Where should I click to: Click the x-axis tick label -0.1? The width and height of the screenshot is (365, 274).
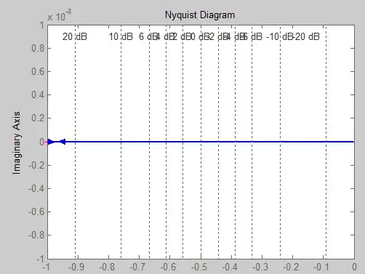pos(321,267)
